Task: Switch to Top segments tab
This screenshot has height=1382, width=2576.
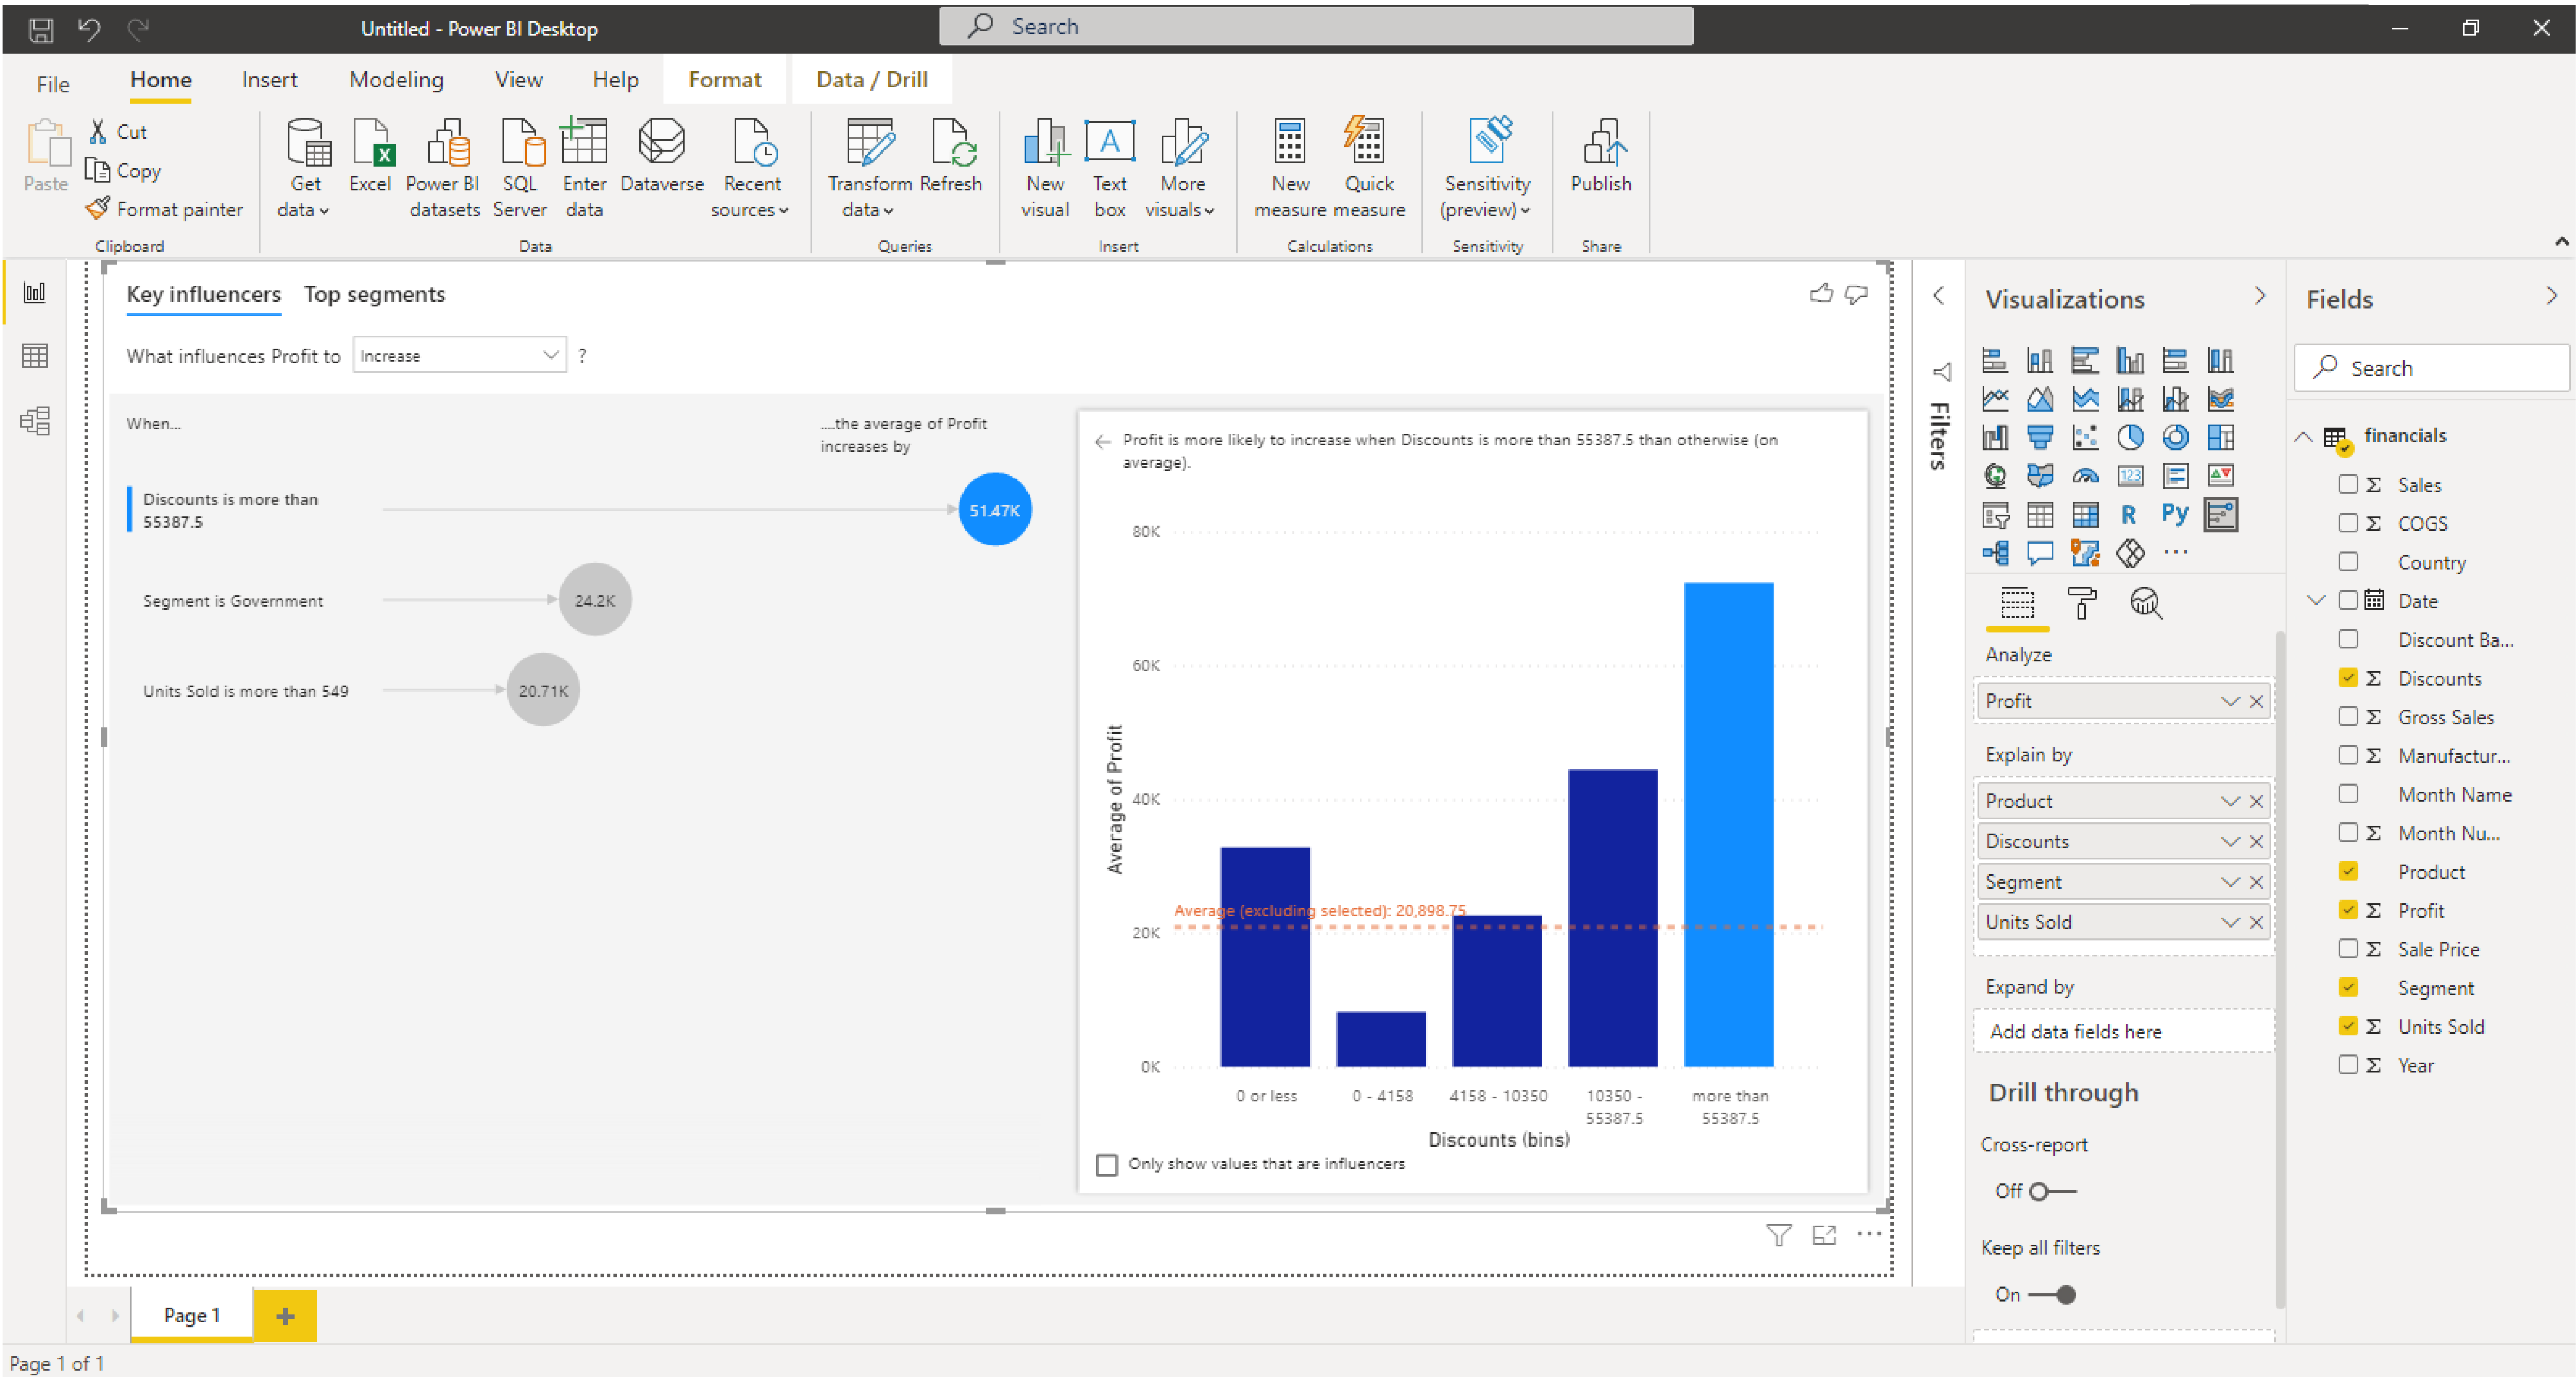Action: [375, 293]
